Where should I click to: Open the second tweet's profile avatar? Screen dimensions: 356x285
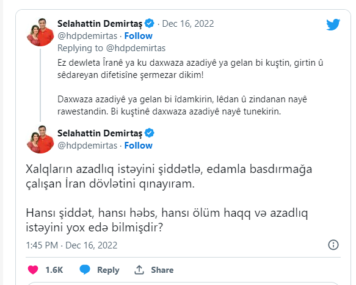point(40,139)
